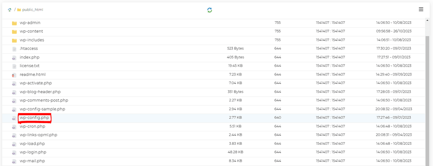Click the 405 Bytes size of index.php
Viewport: 433px width, 166px height.
235,57
